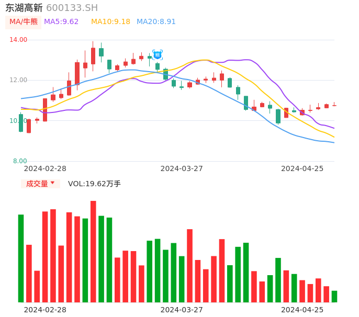Click the stock code 600133.SH
Screen dimensions: 359x317
click(x=72, y=8)
